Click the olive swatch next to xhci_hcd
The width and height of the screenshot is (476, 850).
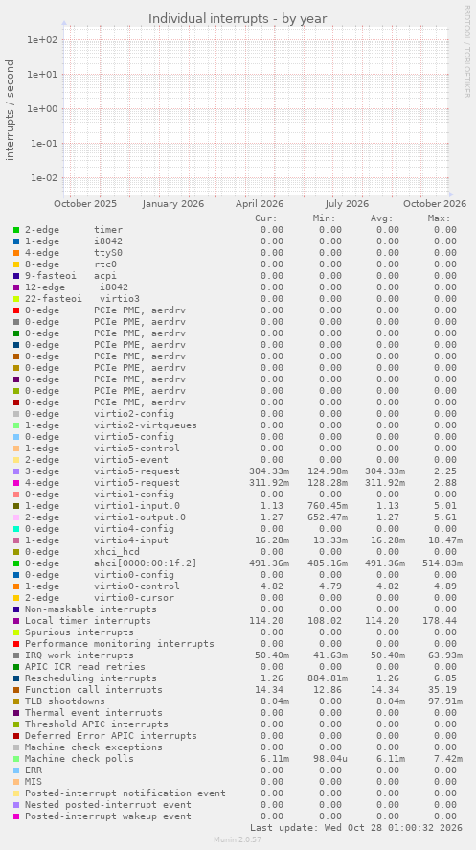click(x=16, y=552)
